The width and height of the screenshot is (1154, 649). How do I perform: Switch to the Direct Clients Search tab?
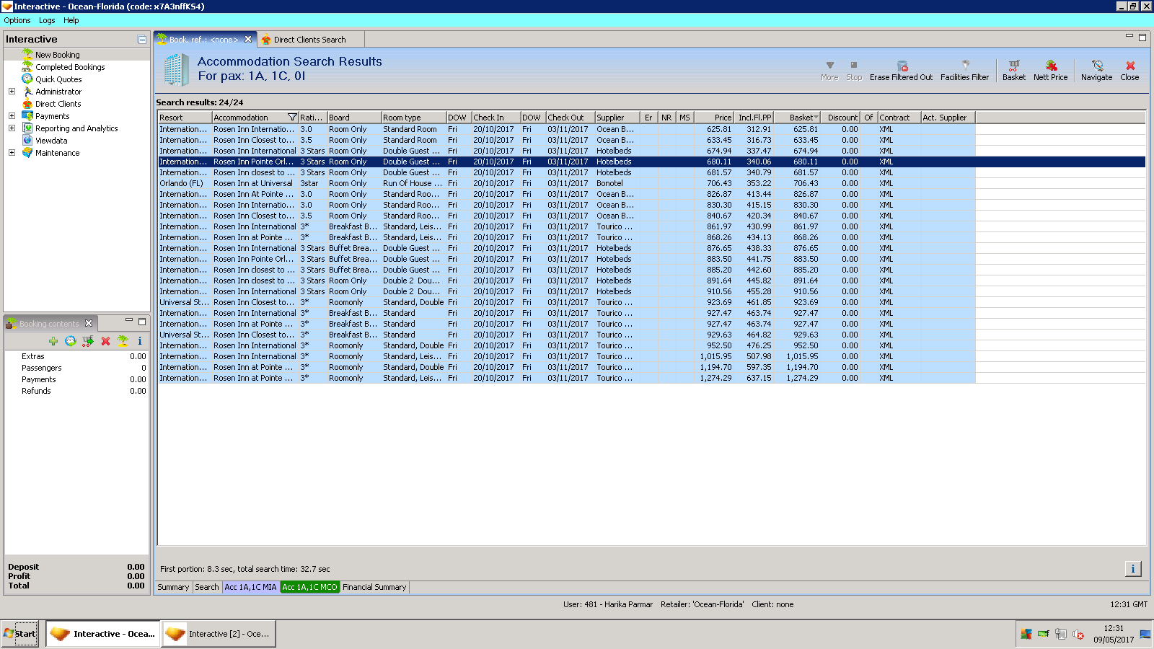tap(309, 40)
